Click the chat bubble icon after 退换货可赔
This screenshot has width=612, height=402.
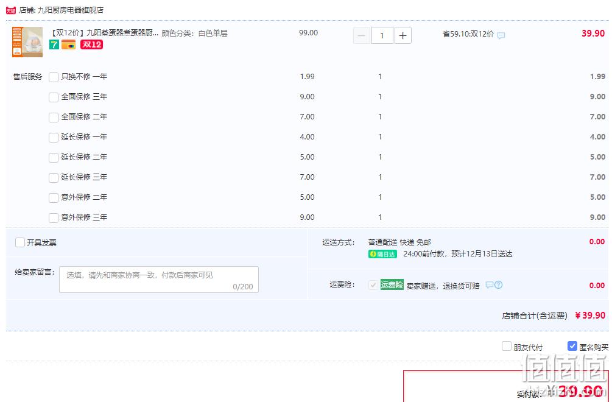[x=489, y=285]
